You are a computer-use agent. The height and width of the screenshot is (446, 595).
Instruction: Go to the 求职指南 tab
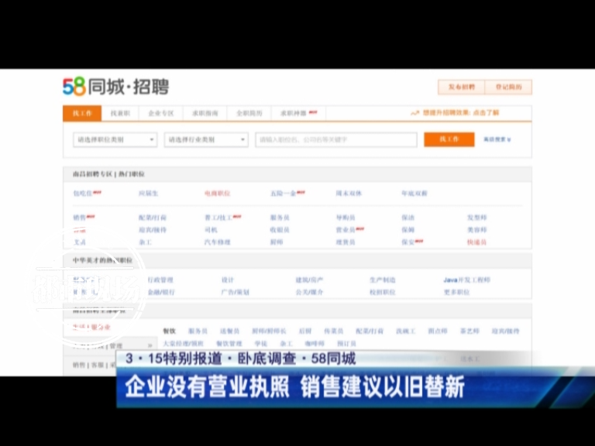pyautogui.click(x=205, y=113)
